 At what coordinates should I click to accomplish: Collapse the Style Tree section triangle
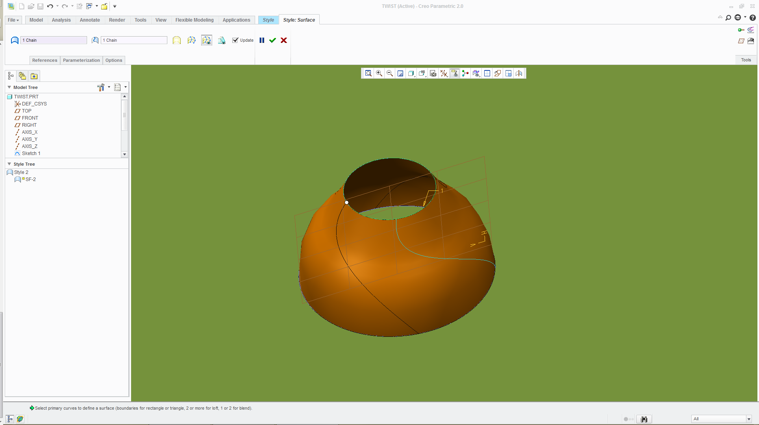pos(9,164)
